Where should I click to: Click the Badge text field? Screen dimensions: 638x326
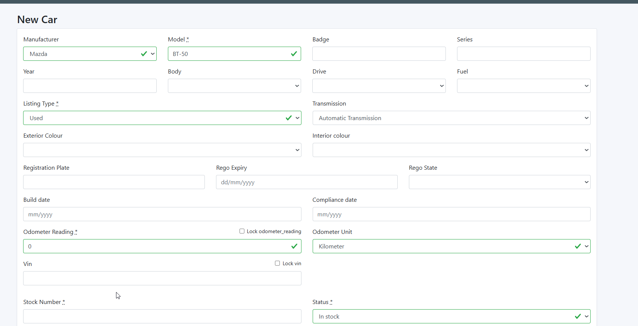379,54
